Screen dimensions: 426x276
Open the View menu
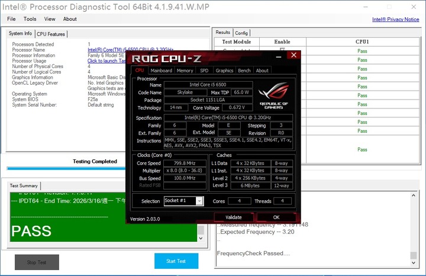coord(50,19)
